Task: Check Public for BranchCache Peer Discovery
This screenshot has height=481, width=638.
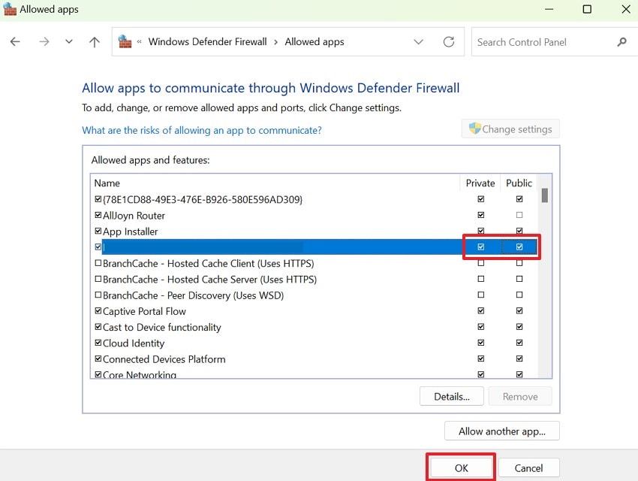Action: click(x=519, y=295)
